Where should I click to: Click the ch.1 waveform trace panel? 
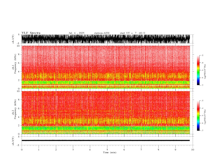coord(105,39)
